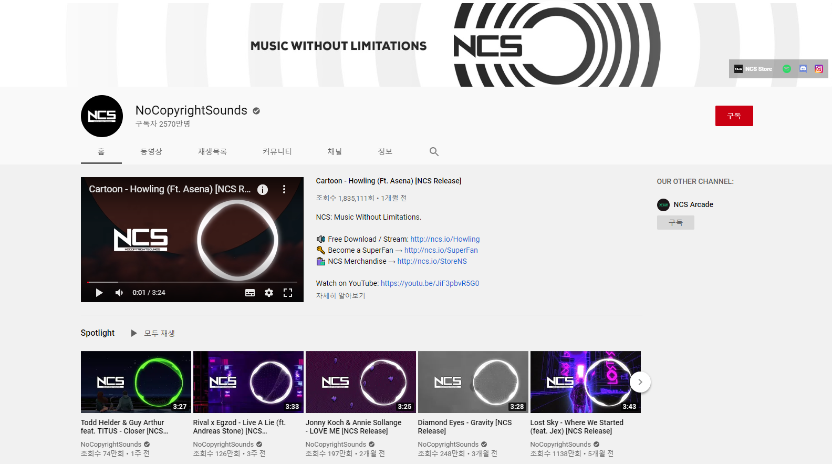Image resolution: width=832 pixels, height=464 pixels.
Task: Follow the http://ncs.io/StoreNS link
Action: (x=432, y=261)
